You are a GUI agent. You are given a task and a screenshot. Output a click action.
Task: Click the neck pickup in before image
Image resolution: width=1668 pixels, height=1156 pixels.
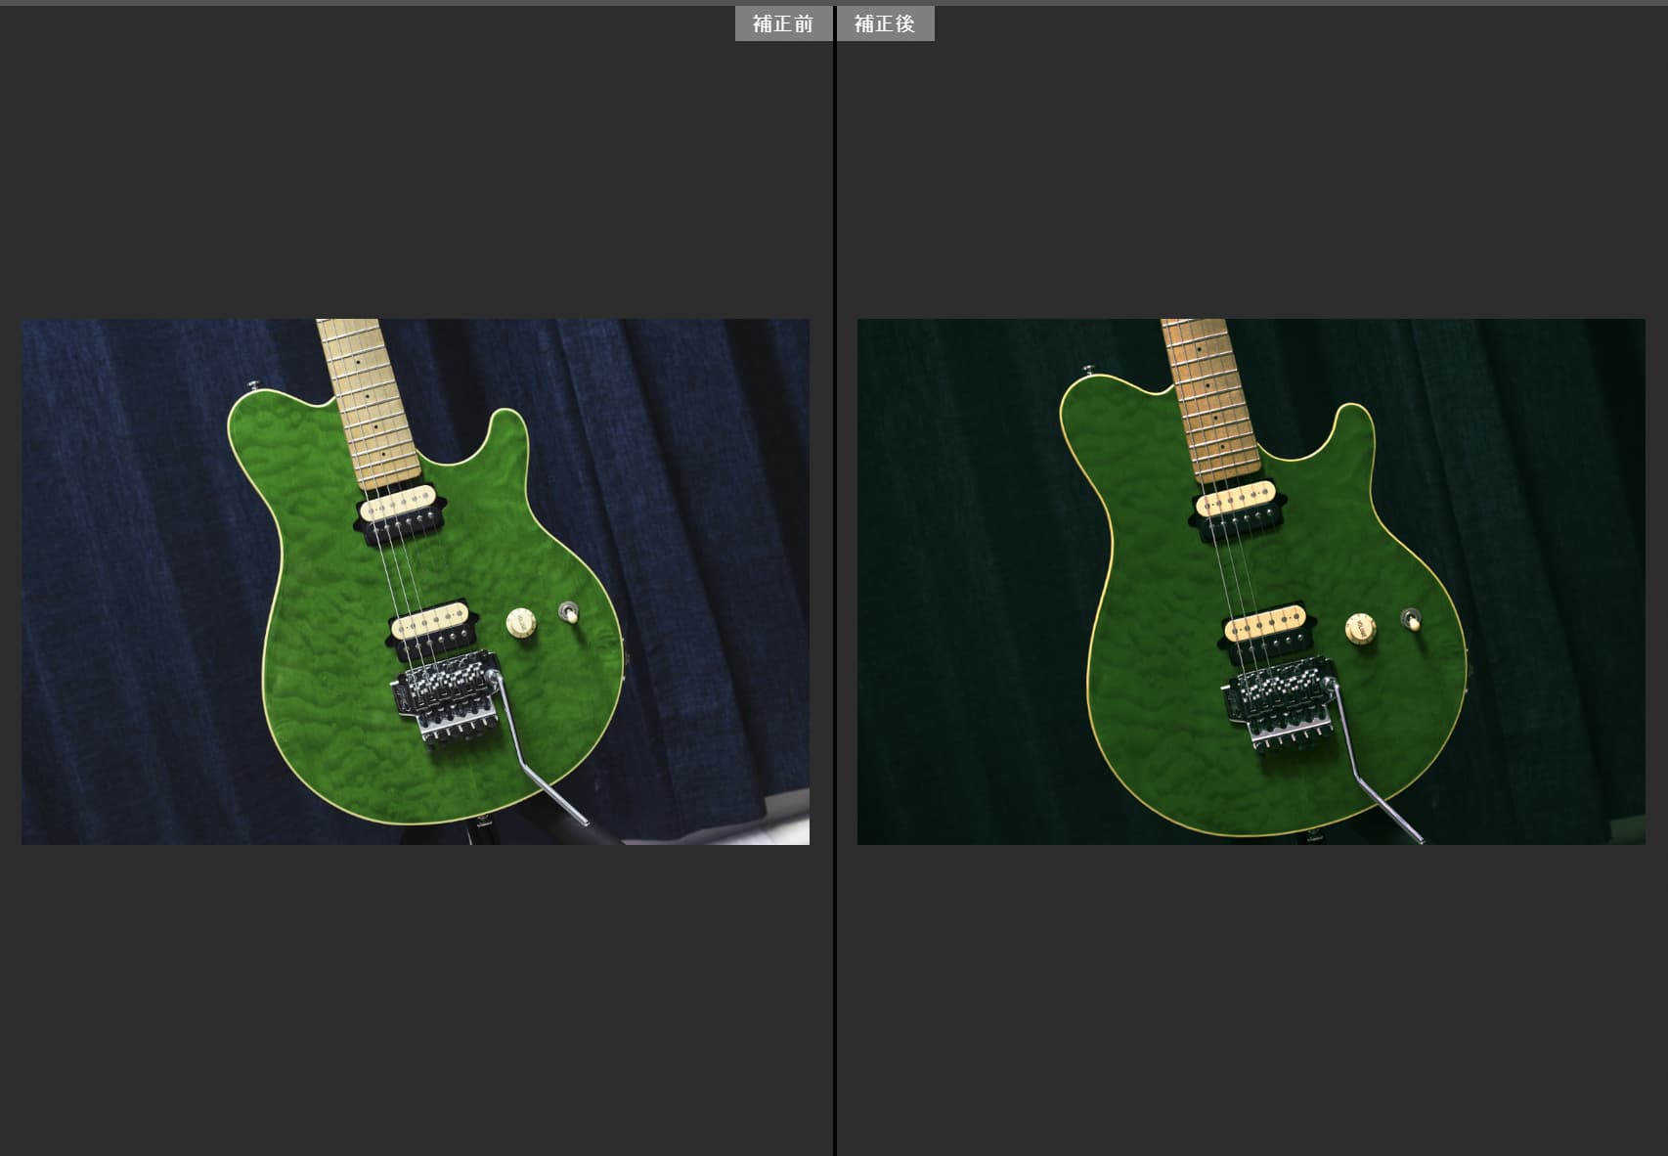pos(401,508)
